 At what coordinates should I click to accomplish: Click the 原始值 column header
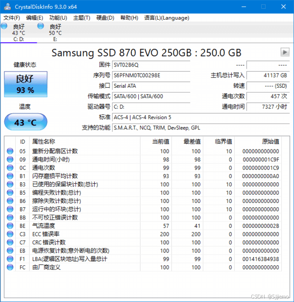258,142
